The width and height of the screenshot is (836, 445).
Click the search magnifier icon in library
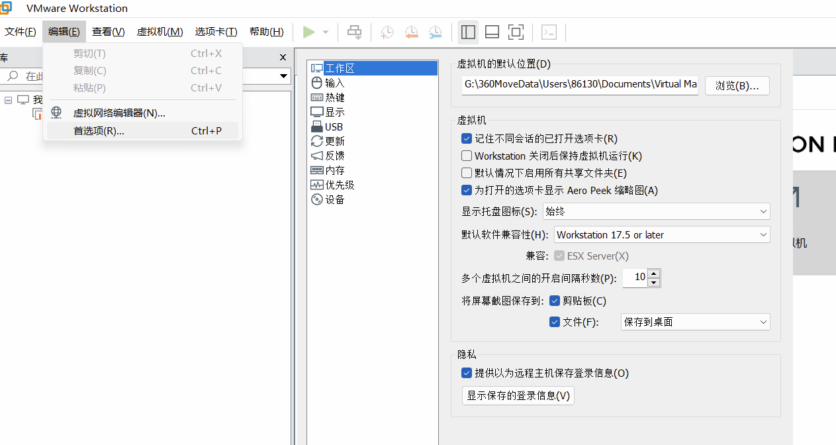click(11, 76)
